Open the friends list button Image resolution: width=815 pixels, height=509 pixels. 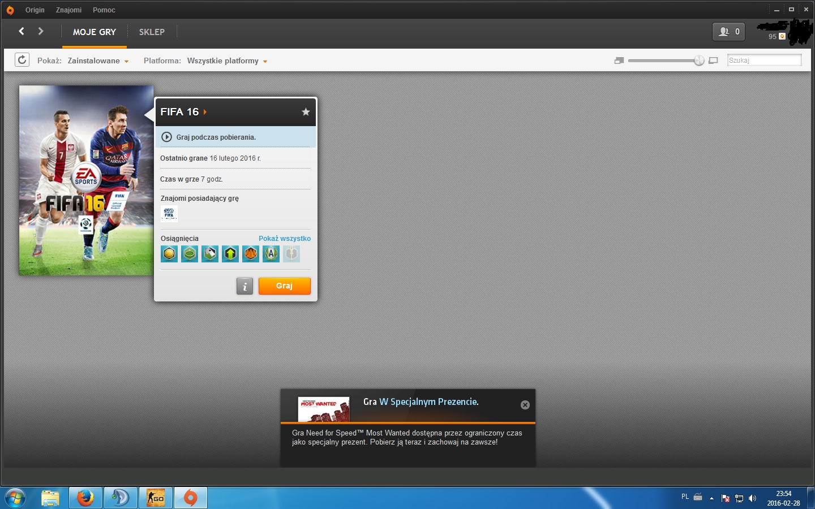click(728, 32)
